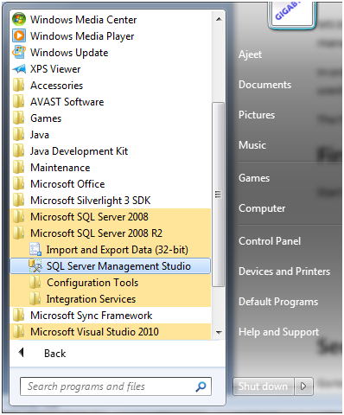Image resolution: width=344 pixels, height=415 pixels.
Task: Open Devices and Printers
Action: coord(284,271)
